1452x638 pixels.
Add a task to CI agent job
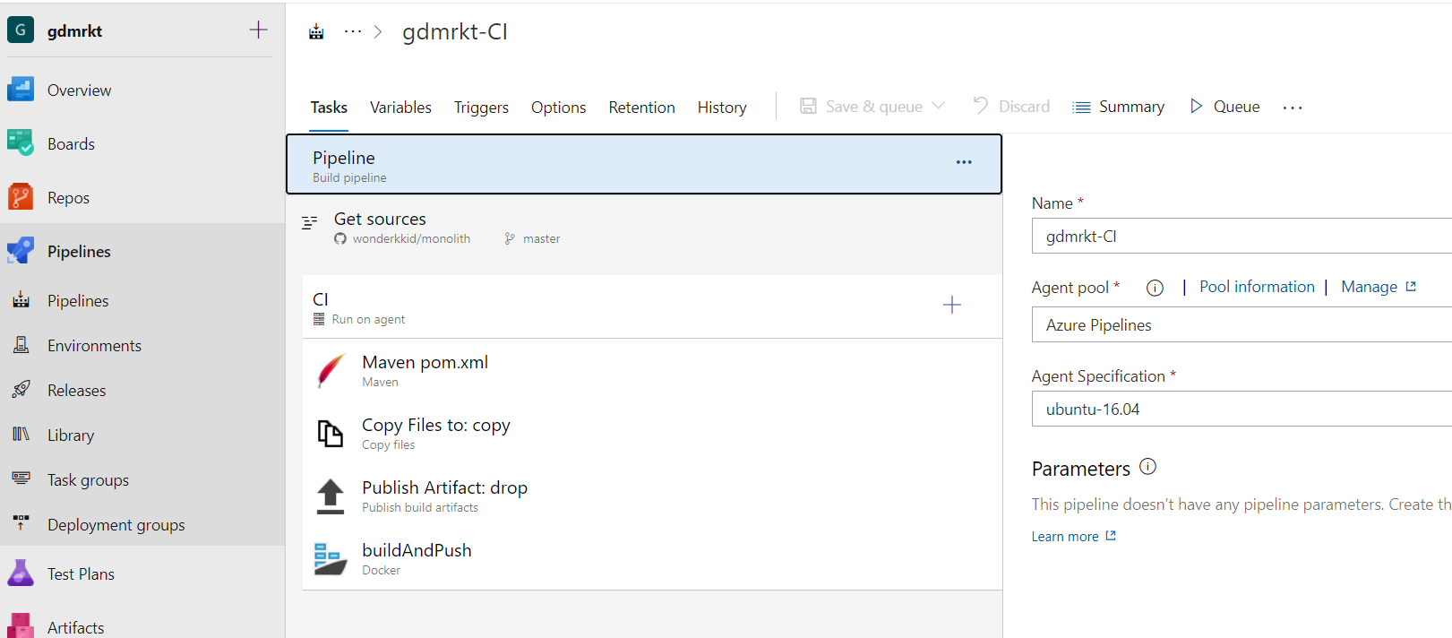pyautogui.click(x=952, y=305)
